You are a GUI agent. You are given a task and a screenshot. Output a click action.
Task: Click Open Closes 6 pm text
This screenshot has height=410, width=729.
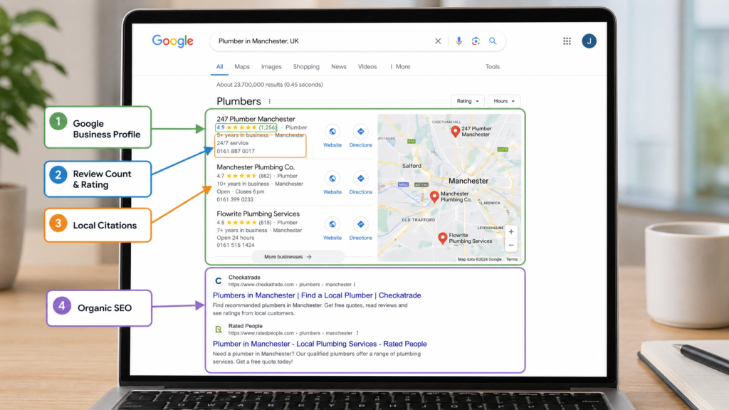coord(241,191)
